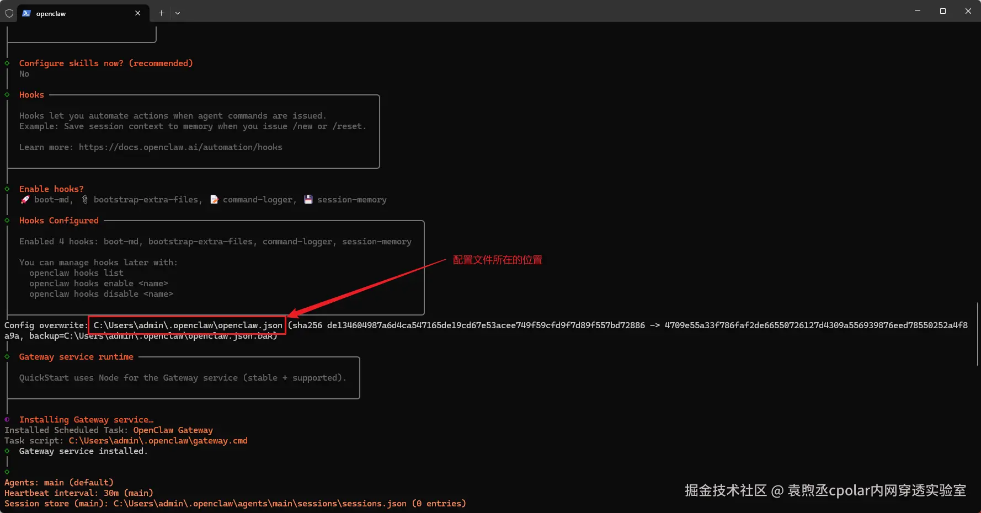This screenshot has height=513, width=981.
Task: Click 'QuickStart uses Node' description line
Action: pos(183,378)
